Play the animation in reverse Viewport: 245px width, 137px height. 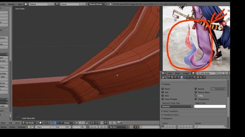[x=96, y=127]
